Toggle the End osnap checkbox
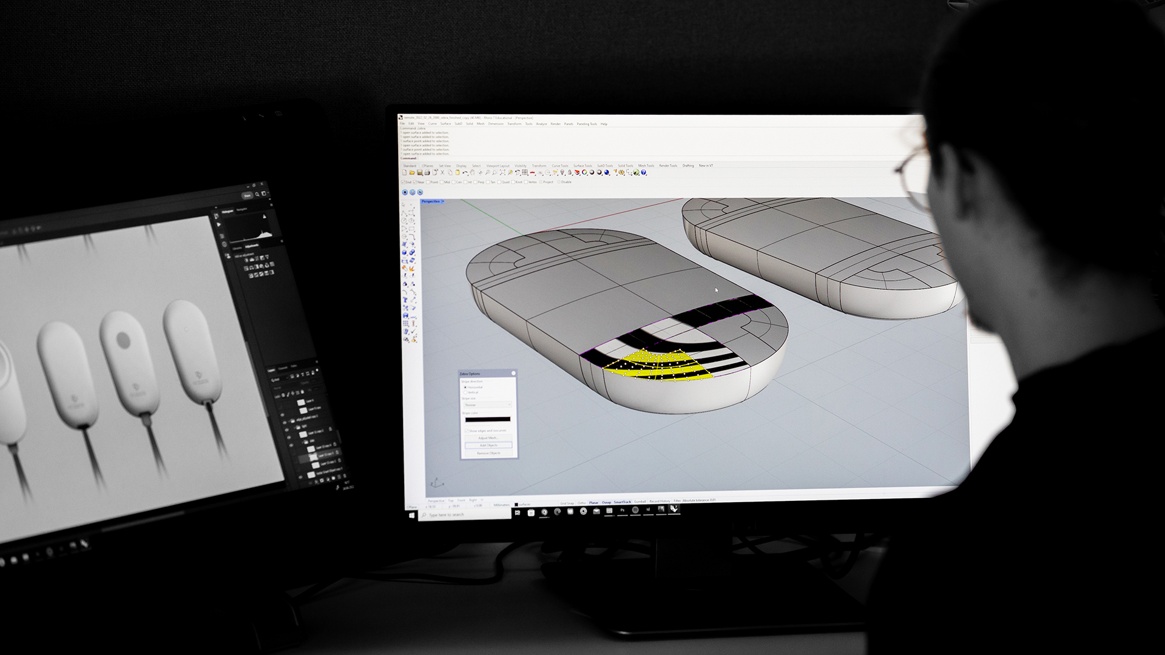This screenshot has height=655, width=1165. coord(403,182)
